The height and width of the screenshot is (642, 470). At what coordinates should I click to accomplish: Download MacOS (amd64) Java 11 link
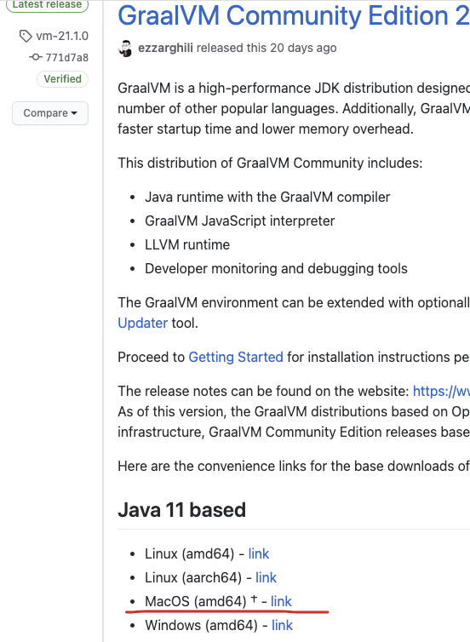click(281, 601)
